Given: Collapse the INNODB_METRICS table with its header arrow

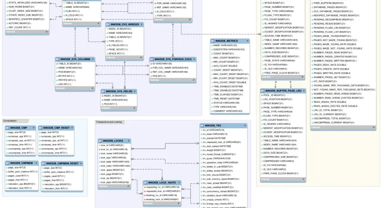Looking at the screenshot, I should click(x=247, y=41).
